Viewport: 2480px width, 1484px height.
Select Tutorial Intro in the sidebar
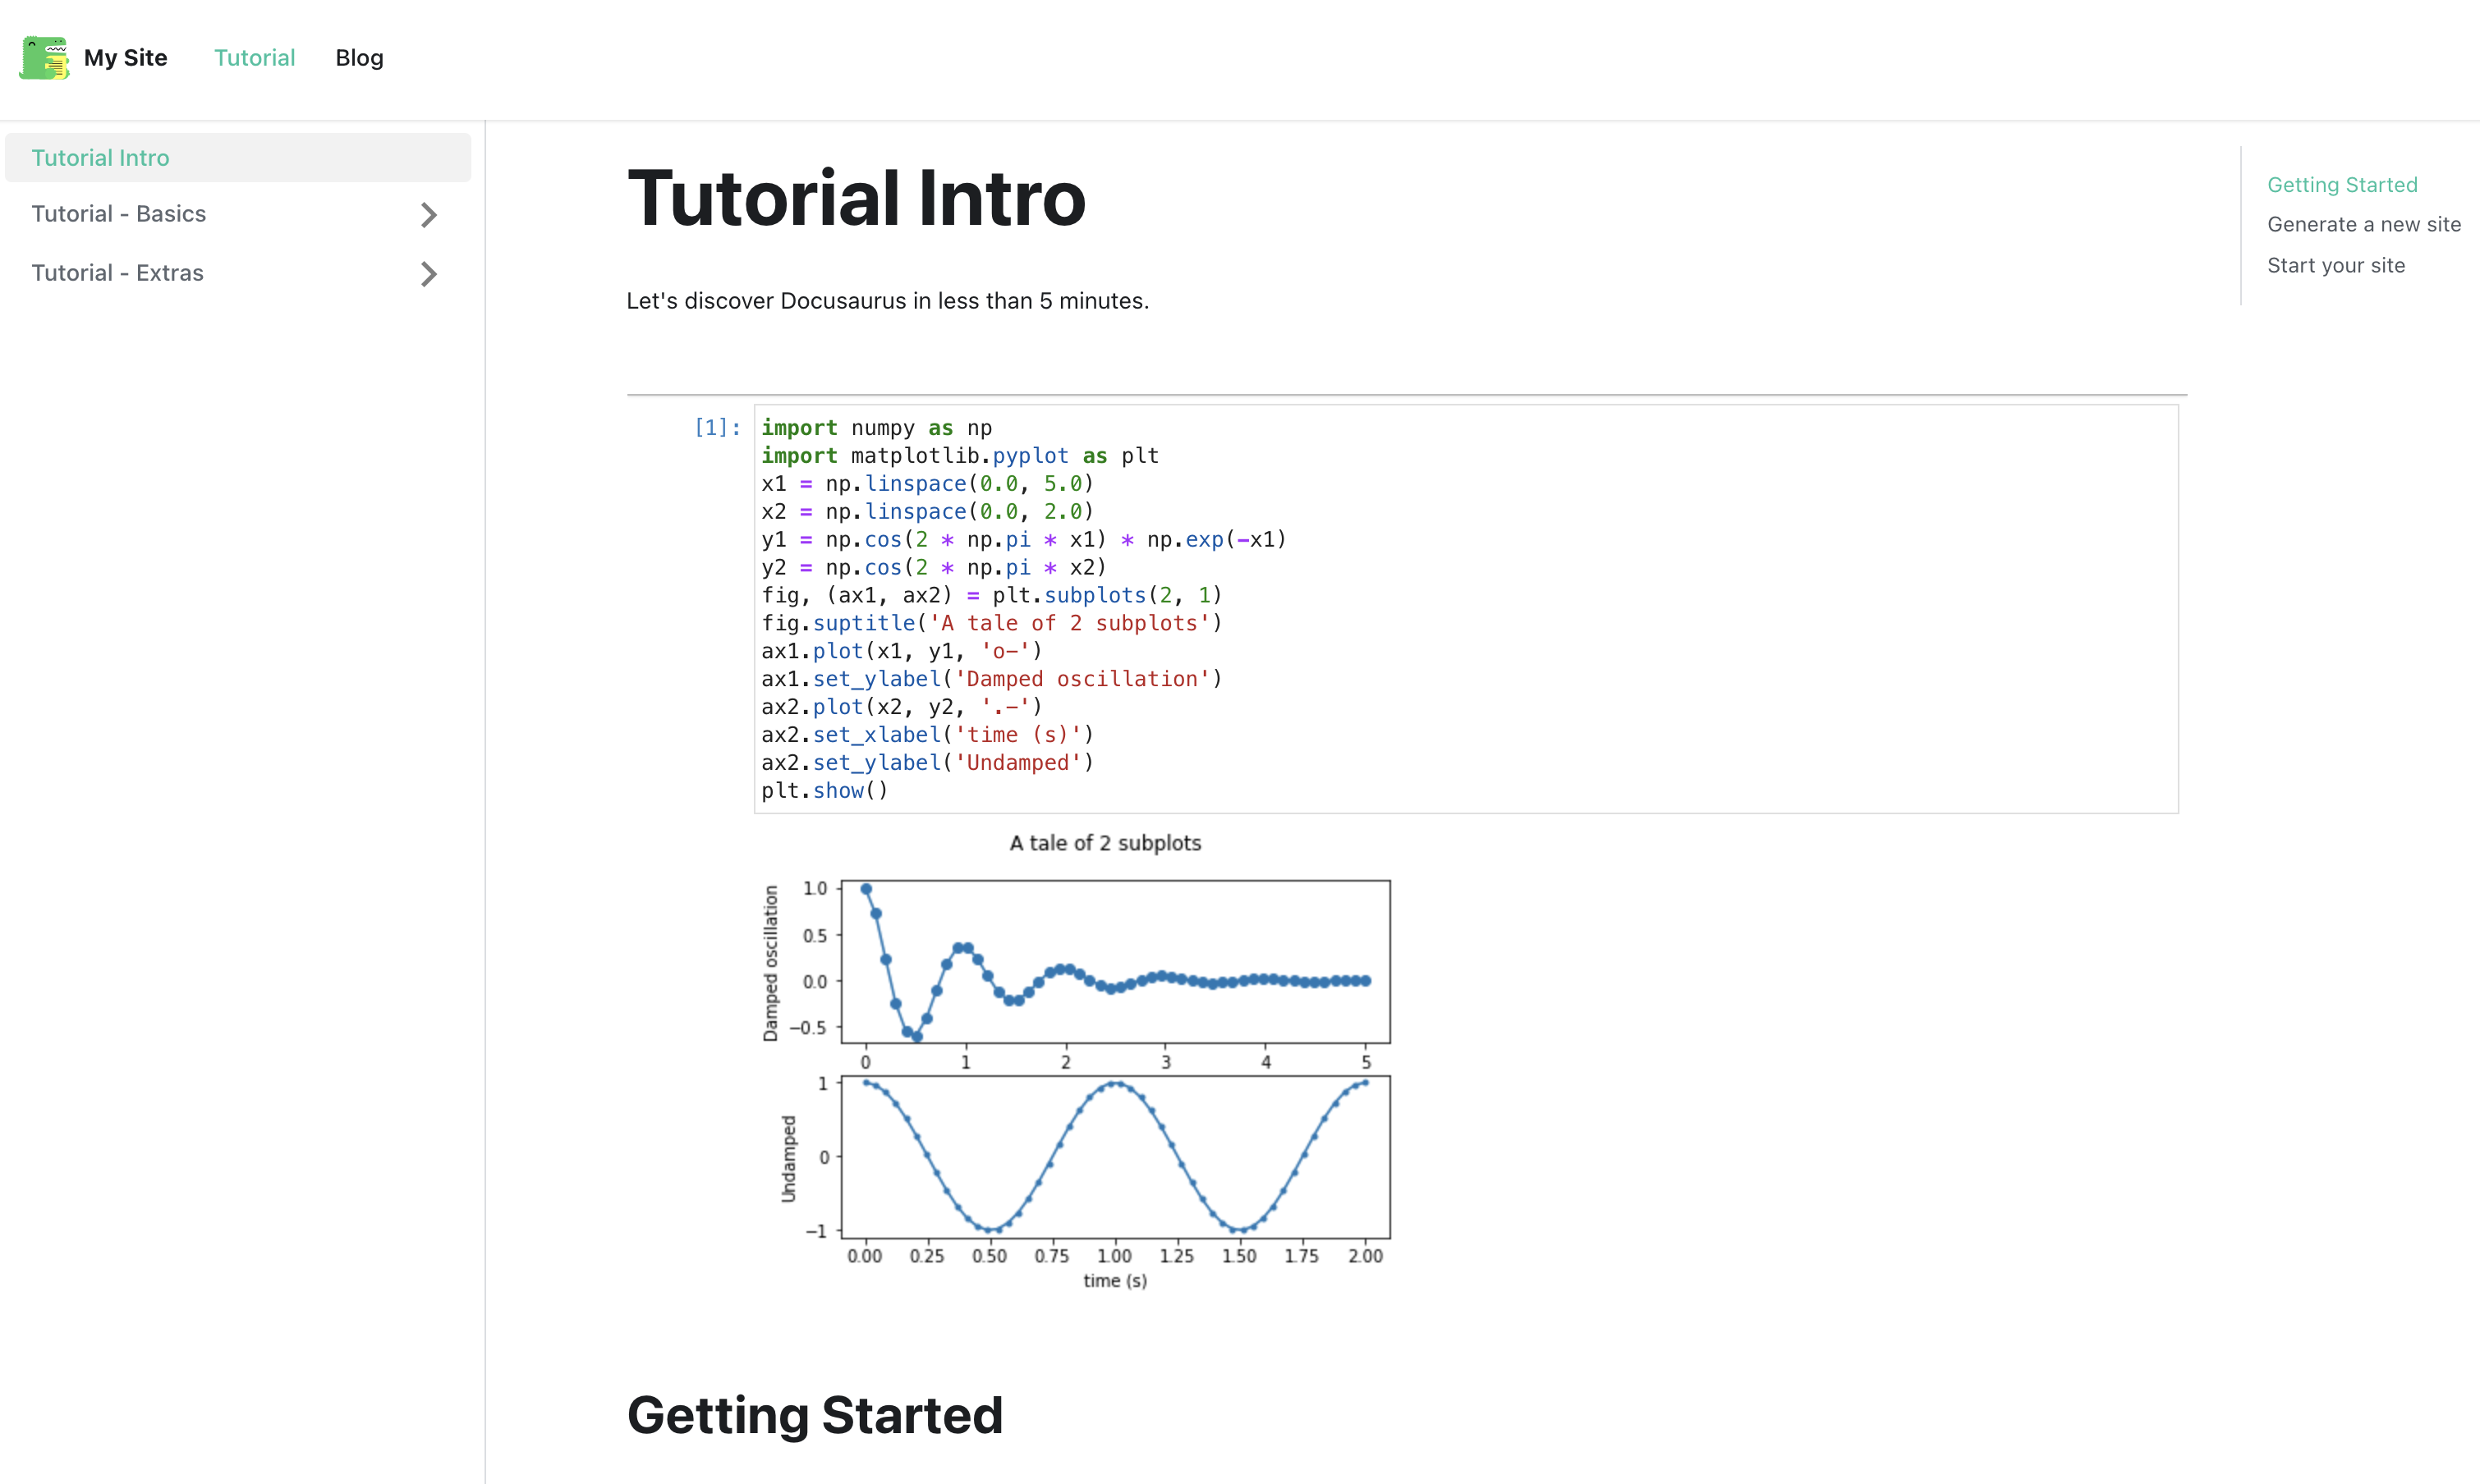pyautogui.click(x=100, y=158)
